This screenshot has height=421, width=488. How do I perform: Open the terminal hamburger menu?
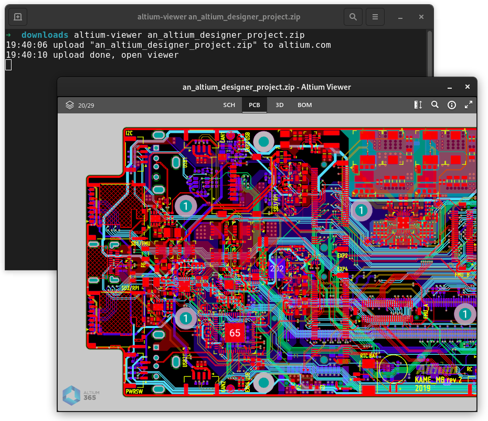(375, 17)
